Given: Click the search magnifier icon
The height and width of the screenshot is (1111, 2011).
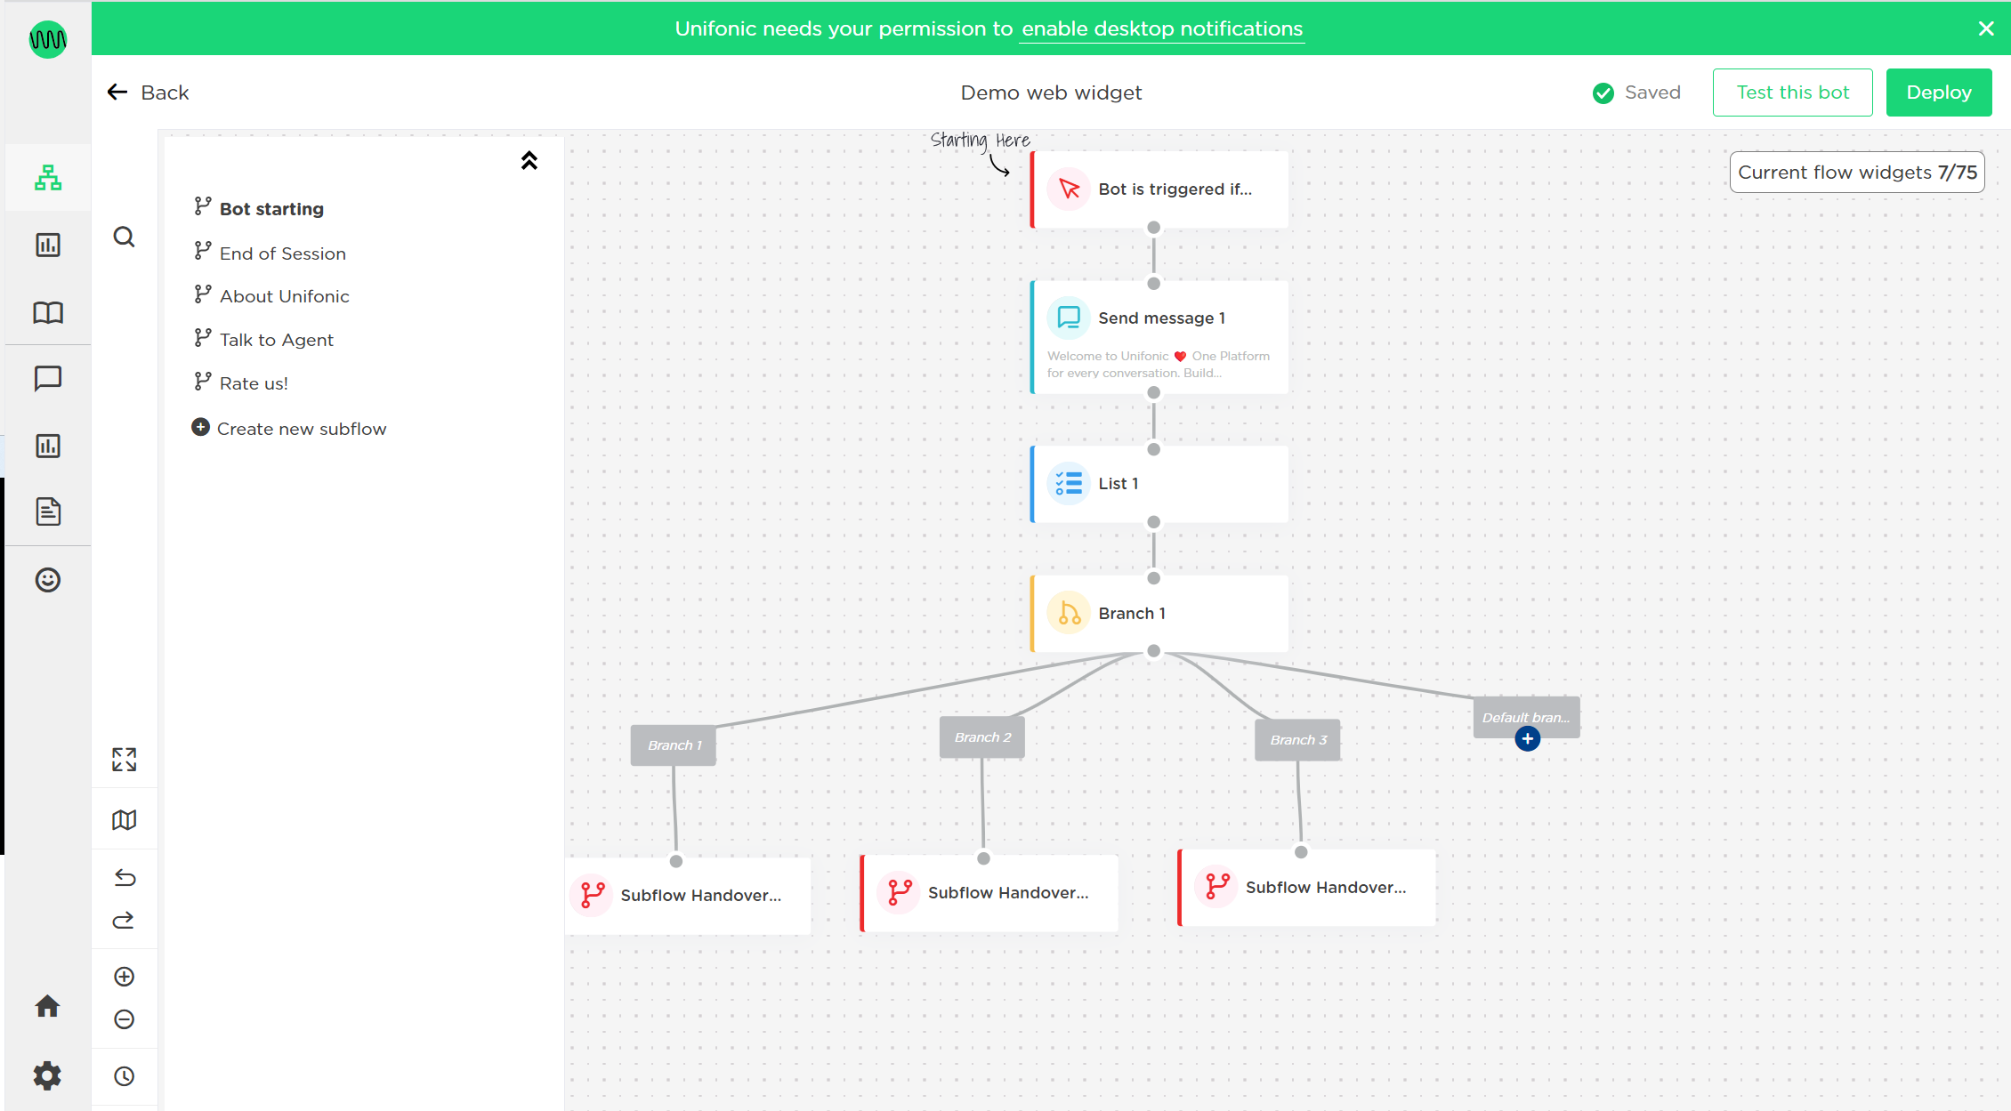Looking at the screenshot, I should (x=125, y=237).
